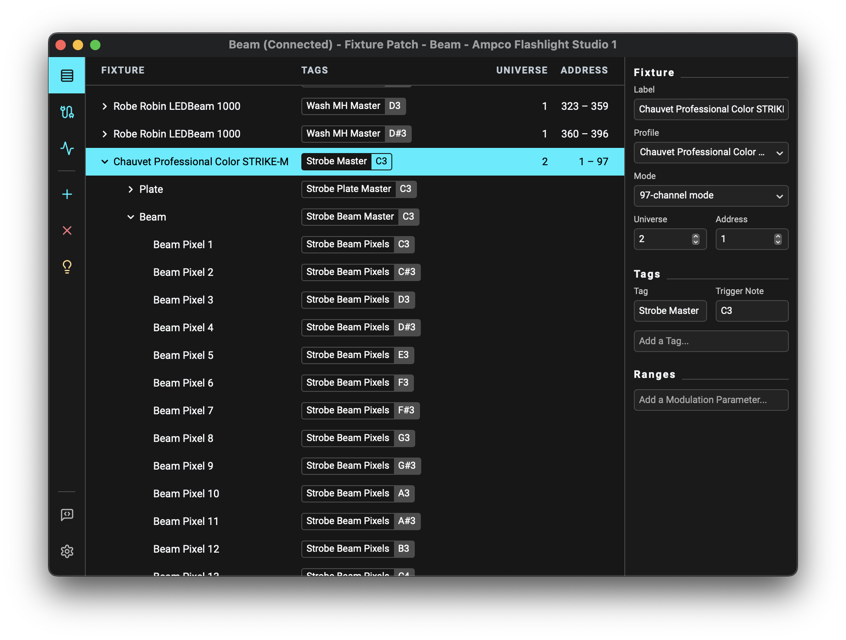Click the highlighted Strobe Master C3 tag
Screen dimensions: 846x640
346,161
